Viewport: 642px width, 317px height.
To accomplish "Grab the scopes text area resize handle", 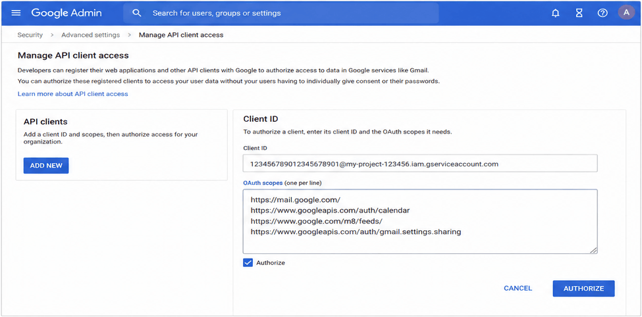I will [593, 250].
